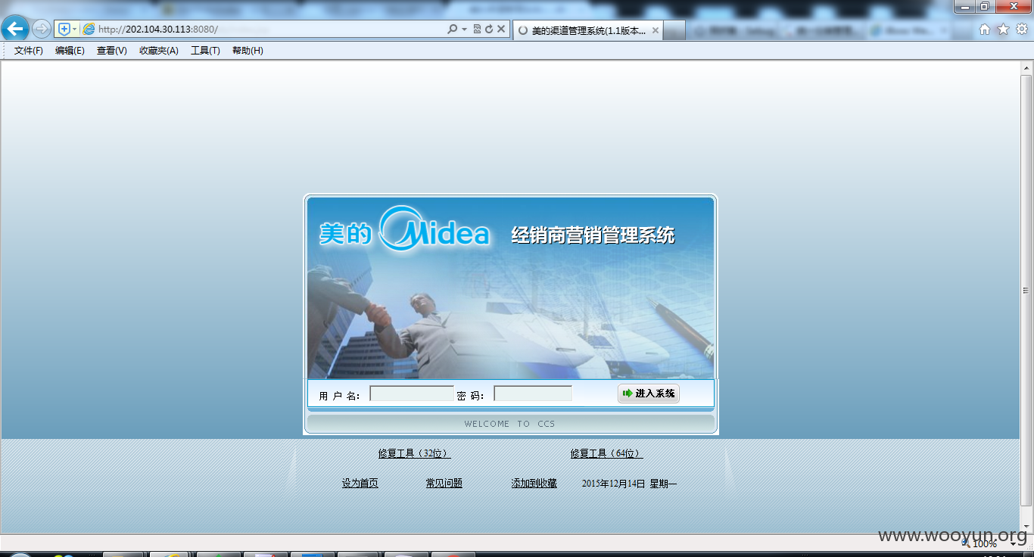The width and height of the screenshot is (1034, 557).
Task: Open the 工具(T) menu
Action: pyautogui.click(x=205, y=51)
